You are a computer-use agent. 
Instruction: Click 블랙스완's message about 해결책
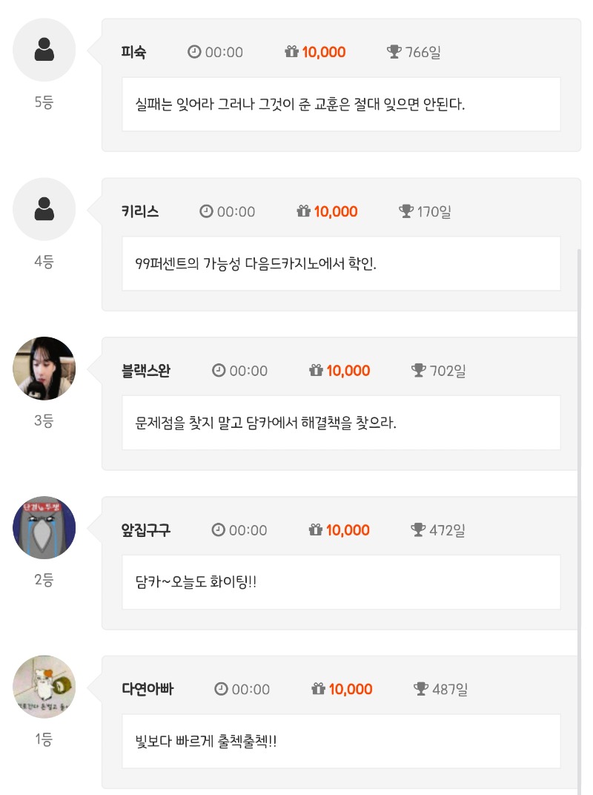(x=266, y=423)
